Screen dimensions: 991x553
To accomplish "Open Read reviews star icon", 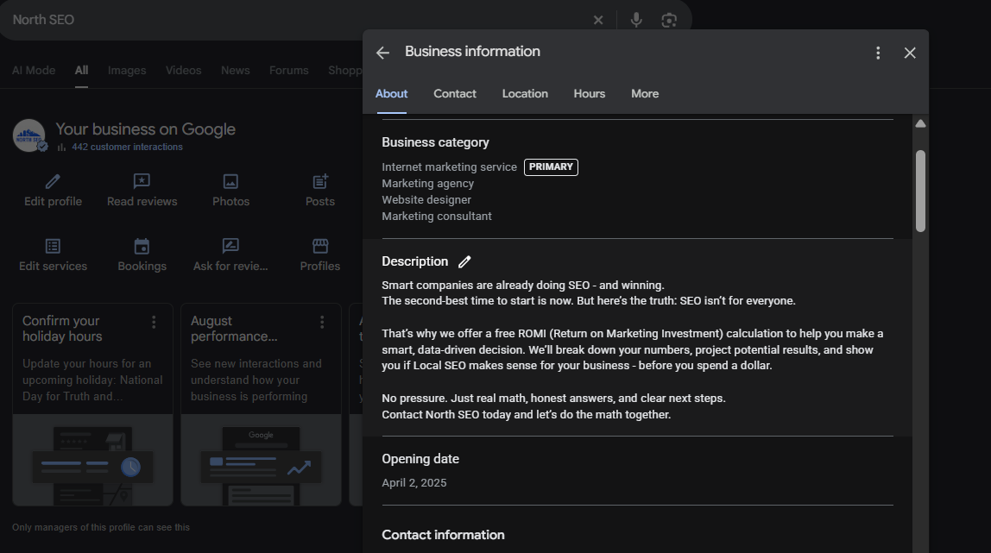I will [142, 182].
